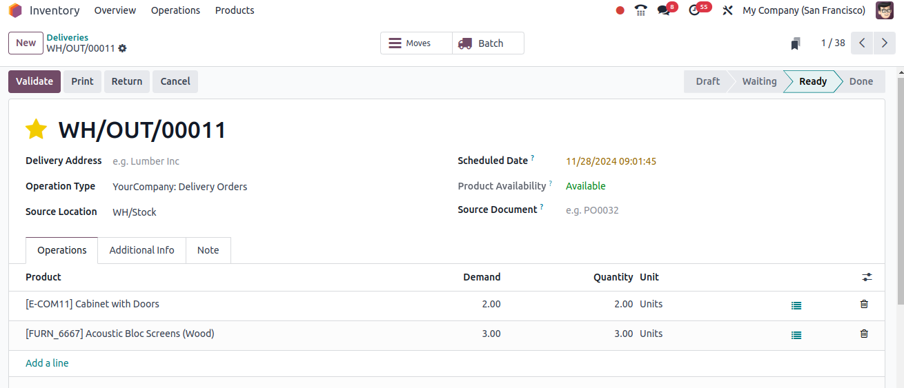
Task: Open the Batch truck button
Action: [489, 43]
